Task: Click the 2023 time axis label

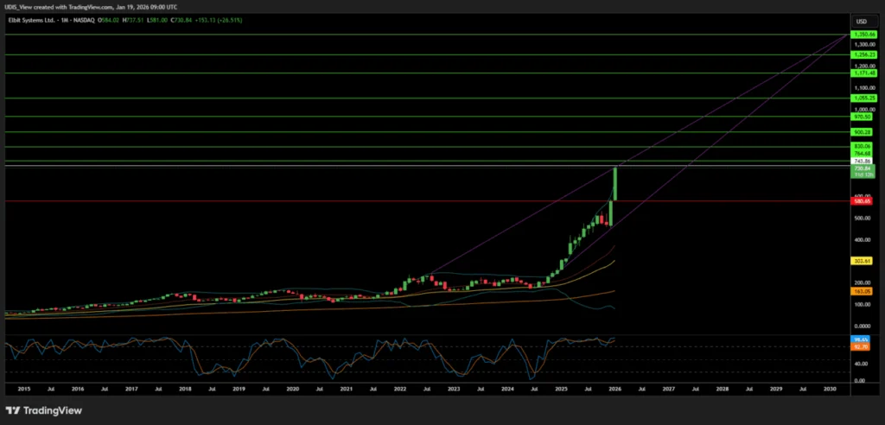Action: 454,389
